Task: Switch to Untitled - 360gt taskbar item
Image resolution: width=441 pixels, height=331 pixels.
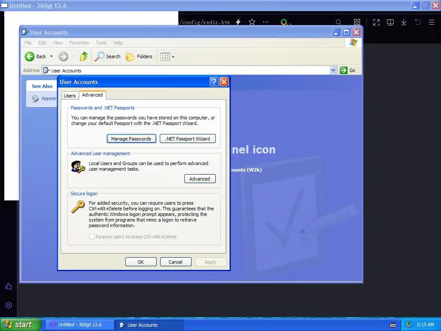Action: pos(80,325)
